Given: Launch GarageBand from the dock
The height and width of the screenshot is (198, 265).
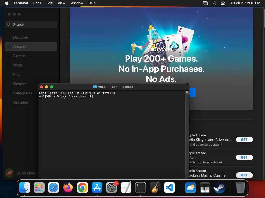Looking at the screenshot, I should click(x=155, y=187).
